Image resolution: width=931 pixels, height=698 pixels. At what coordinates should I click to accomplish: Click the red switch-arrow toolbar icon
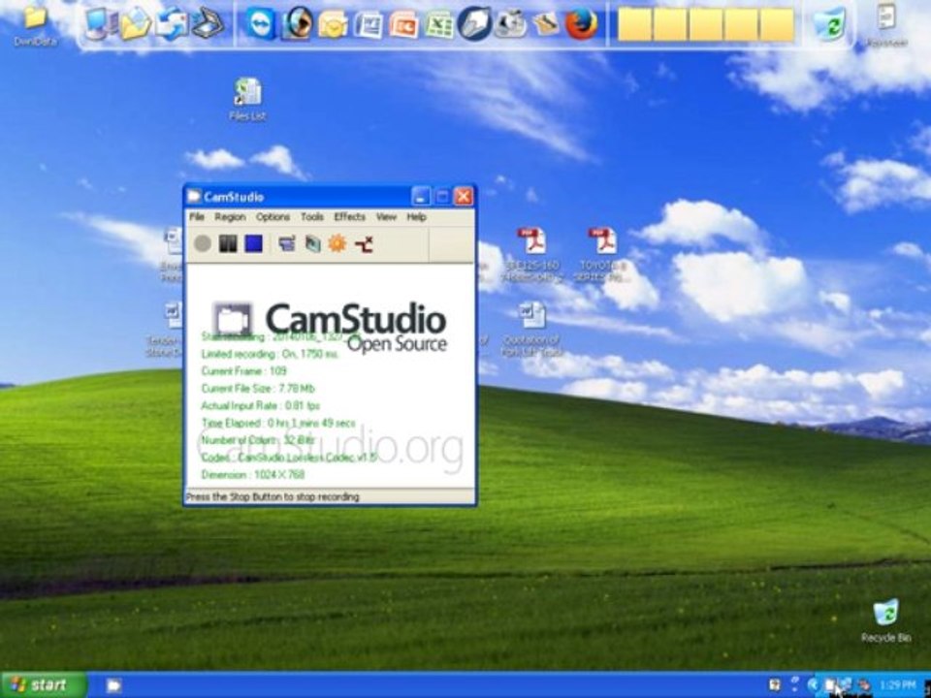tap(364, 243)
